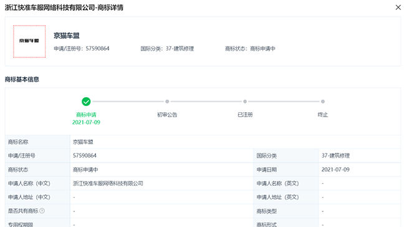405x227 pixels.
Task: Click table value 商标申请中
Action: coord(85,170)
